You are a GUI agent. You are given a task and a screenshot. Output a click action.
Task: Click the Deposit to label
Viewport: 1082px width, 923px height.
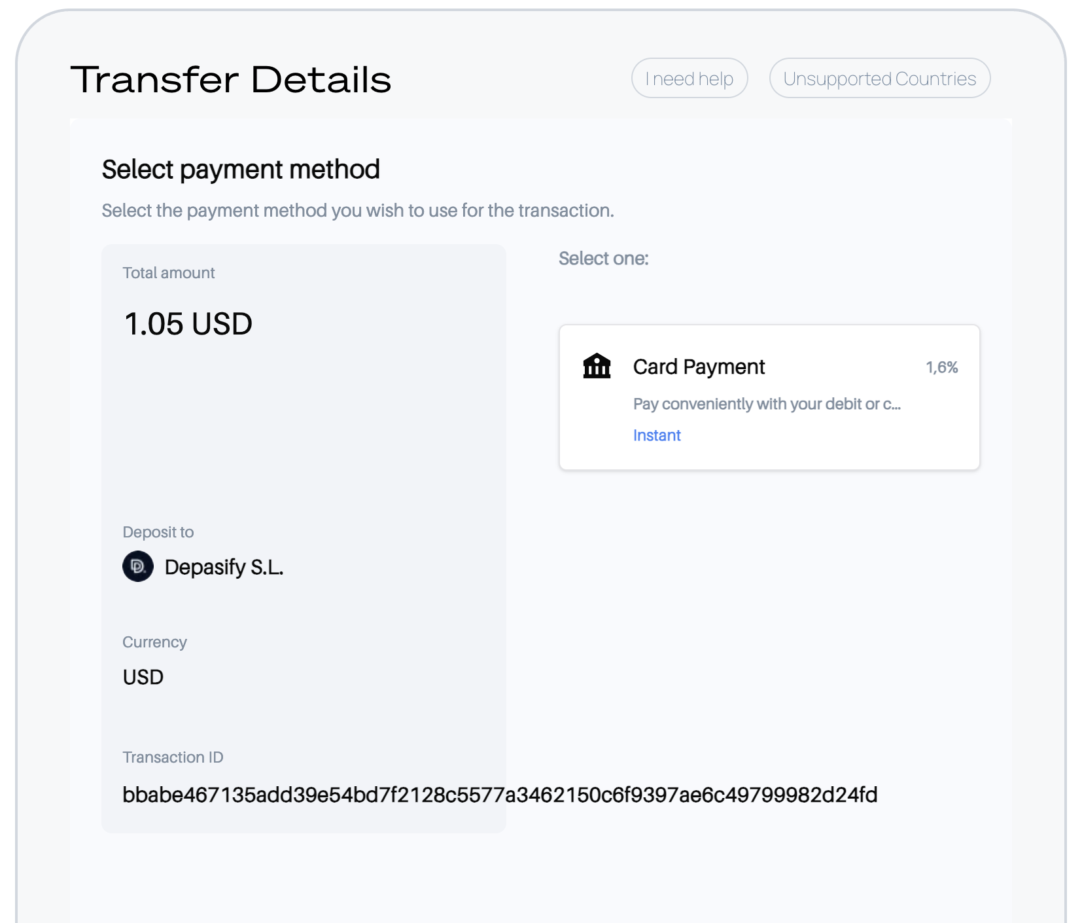pos(158,532)
